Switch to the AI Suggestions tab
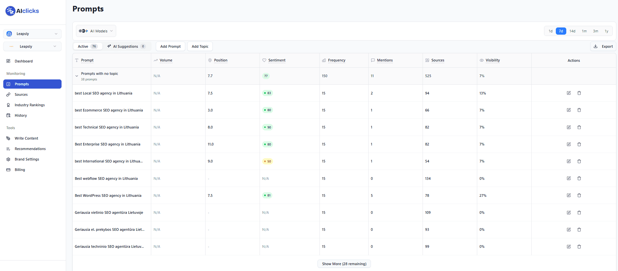 126,46
